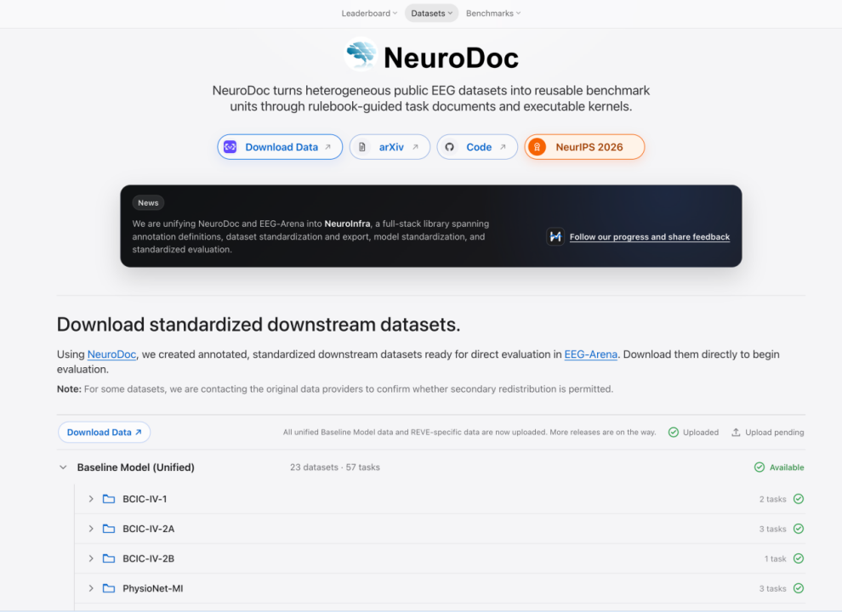842x612 pixels.
Task: Click the NeuroDoc tree logo
Action: pos(361,54)
